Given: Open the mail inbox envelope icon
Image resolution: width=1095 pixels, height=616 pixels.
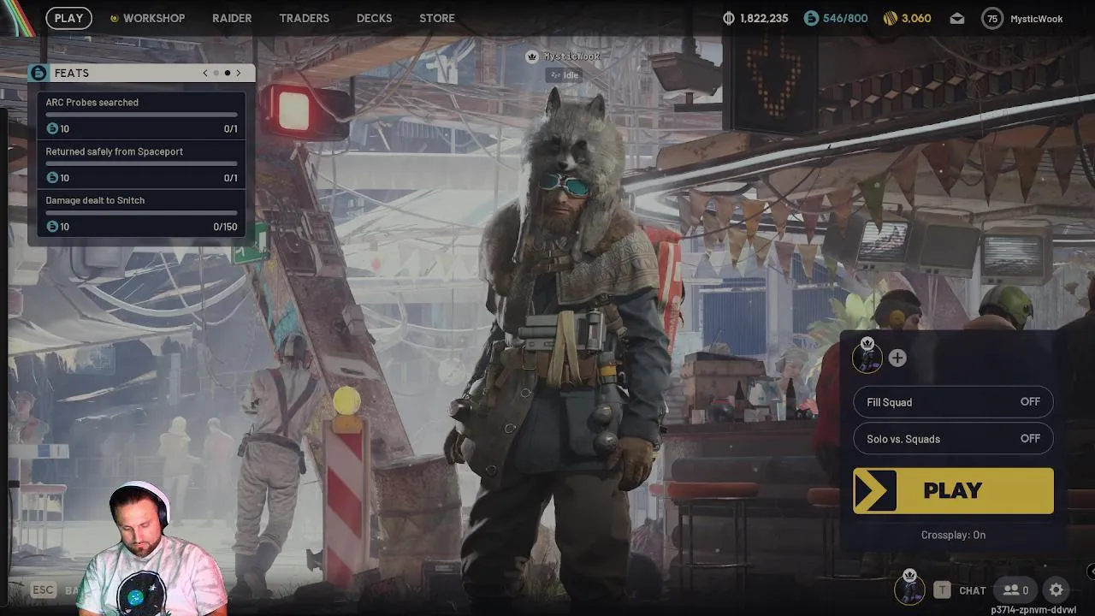Looking at the screenshot, I should (x=956, y=18).
